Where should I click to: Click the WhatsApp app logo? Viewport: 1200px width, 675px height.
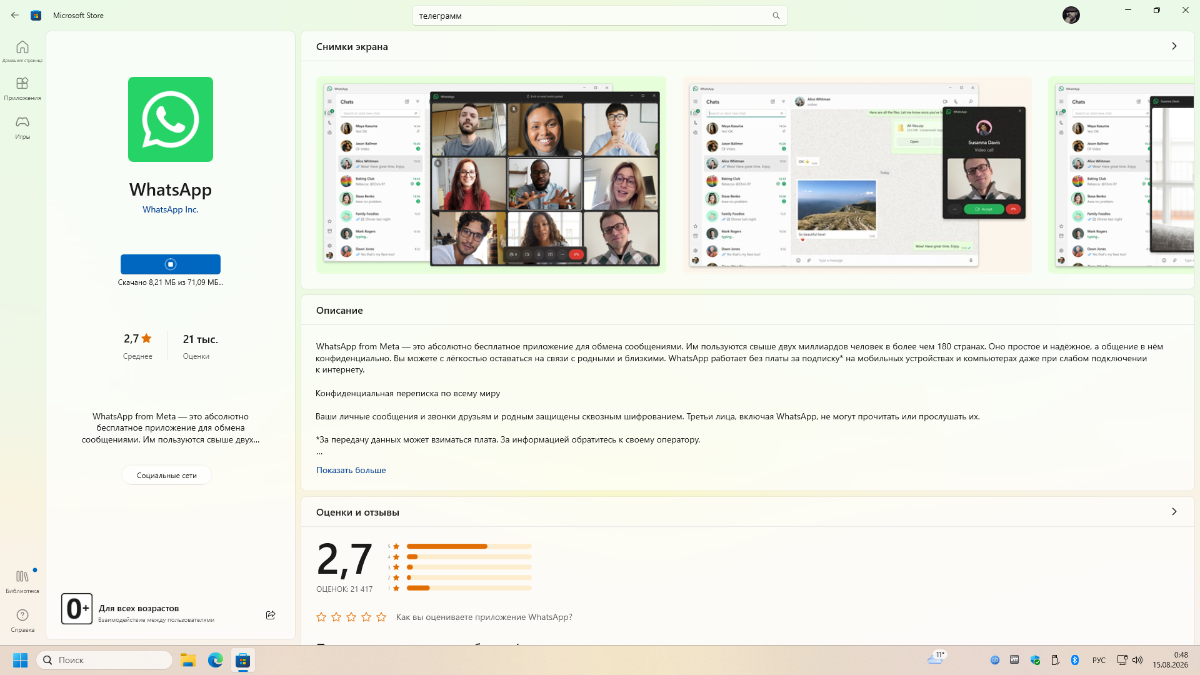coord(171,119)
